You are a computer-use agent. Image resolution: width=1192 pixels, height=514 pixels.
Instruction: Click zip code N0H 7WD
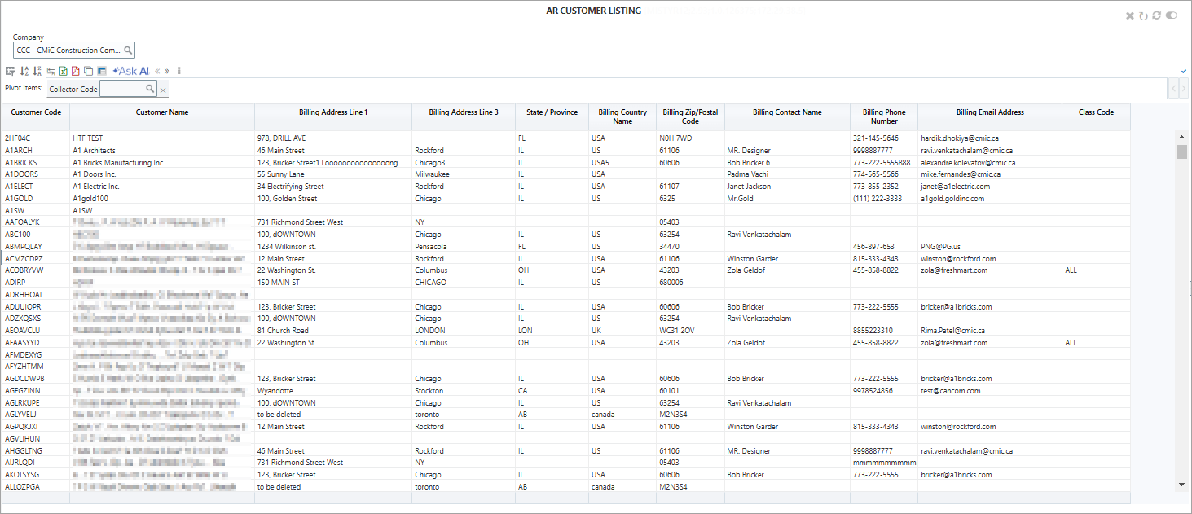[675, 138]
